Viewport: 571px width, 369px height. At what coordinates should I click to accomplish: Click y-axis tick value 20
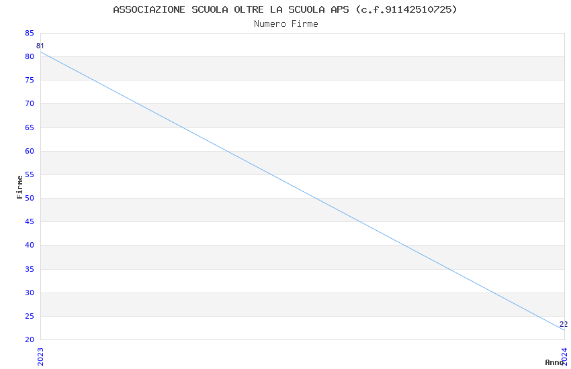tap(30, 339)
